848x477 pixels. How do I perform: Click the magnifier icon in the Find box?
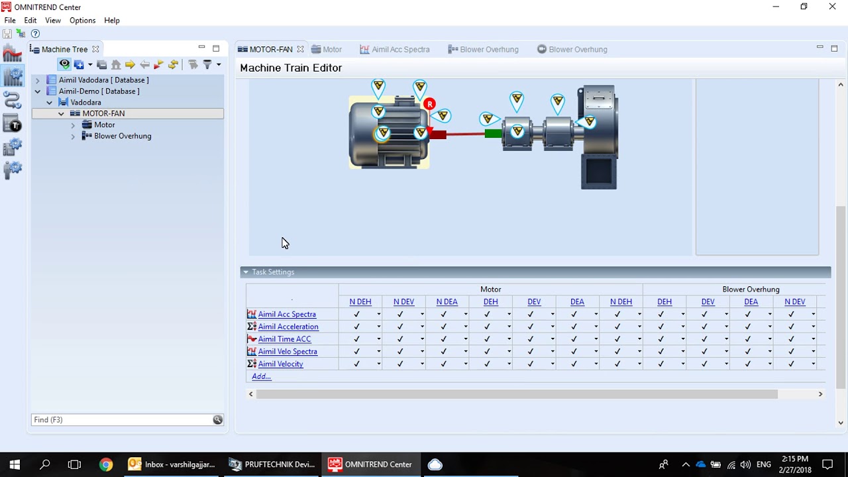tap(217, 419)
